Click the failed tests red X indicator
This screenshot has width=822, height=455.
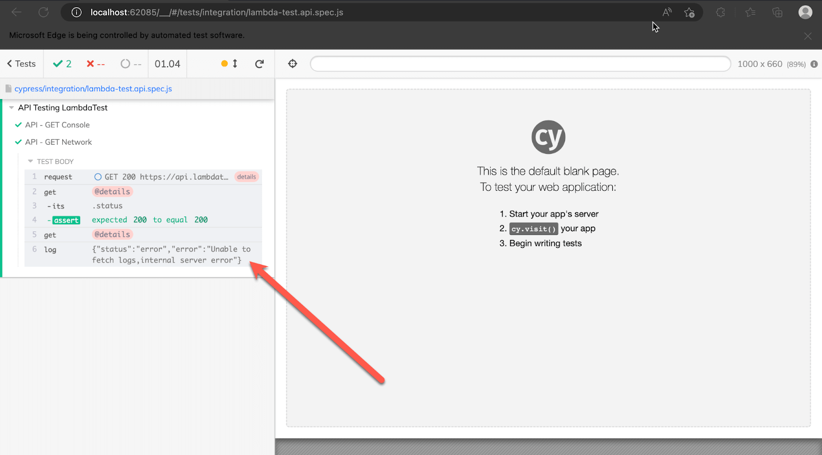click(90, 64)
